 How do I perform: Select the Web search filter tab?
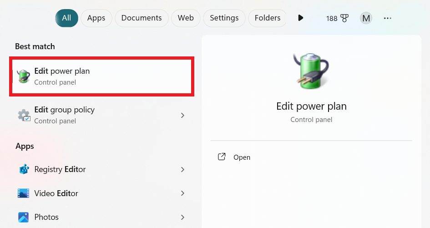(x=186, y=18)
